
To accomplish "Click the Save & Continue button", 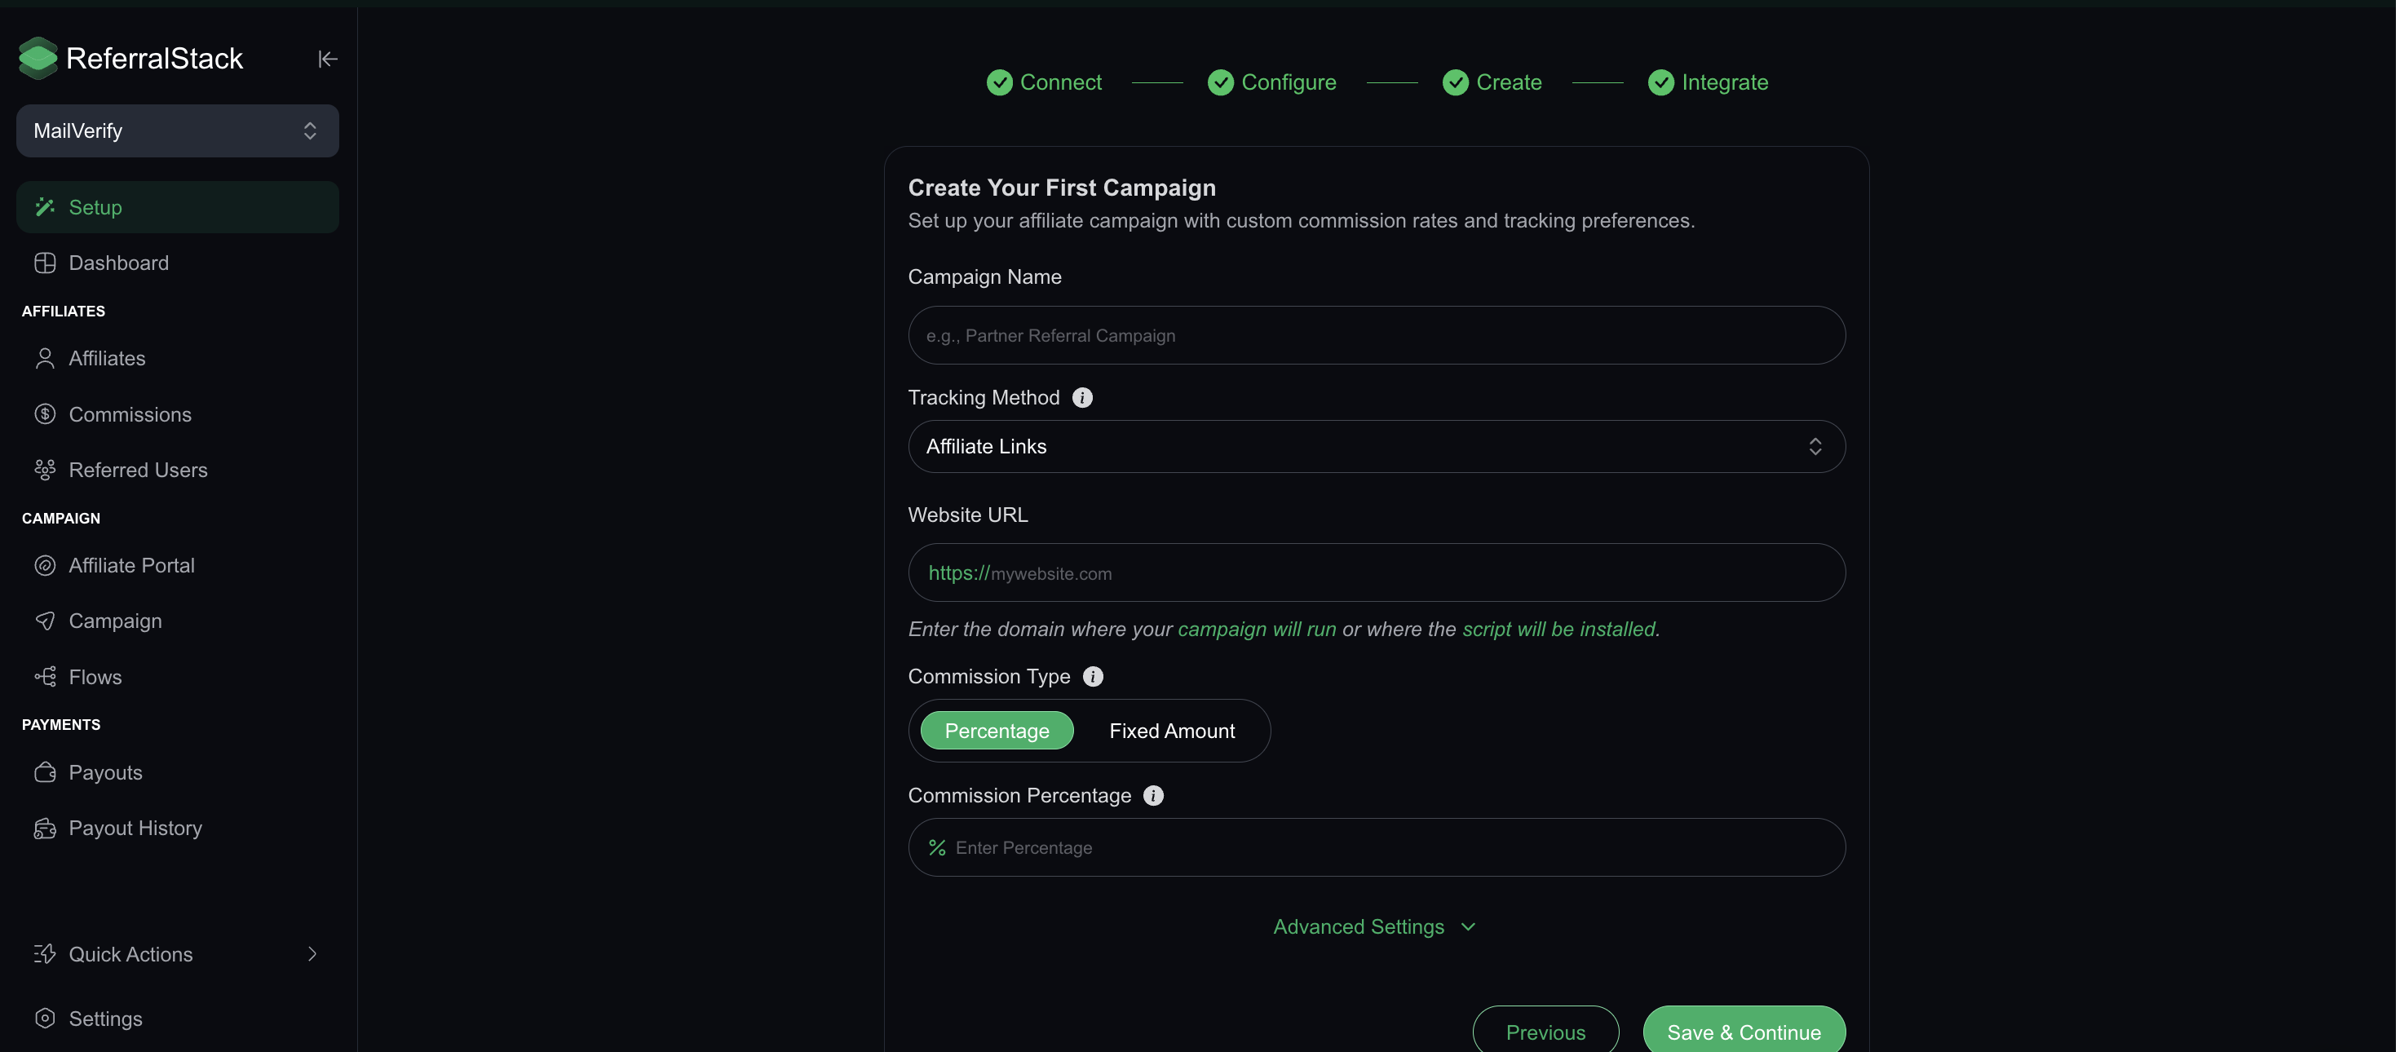I will tap(1744, 1031).
